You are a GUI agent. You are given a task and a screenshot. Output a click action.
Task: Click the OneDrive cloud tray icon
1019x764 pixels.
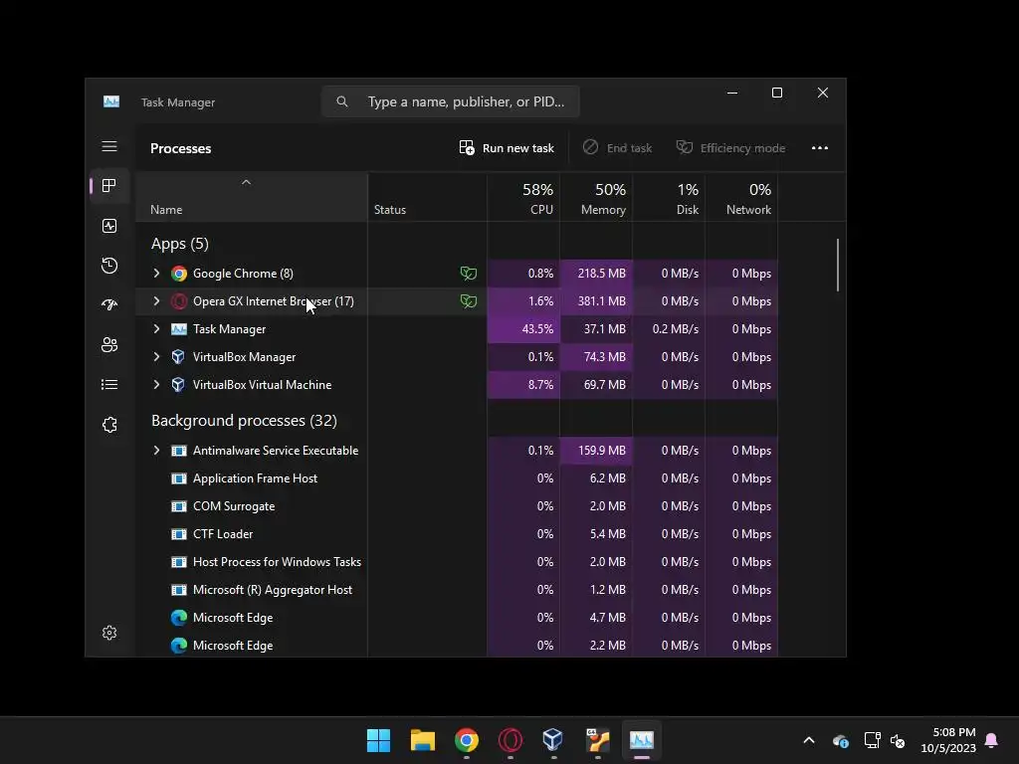pyautogui.click(x=840, y=740)
